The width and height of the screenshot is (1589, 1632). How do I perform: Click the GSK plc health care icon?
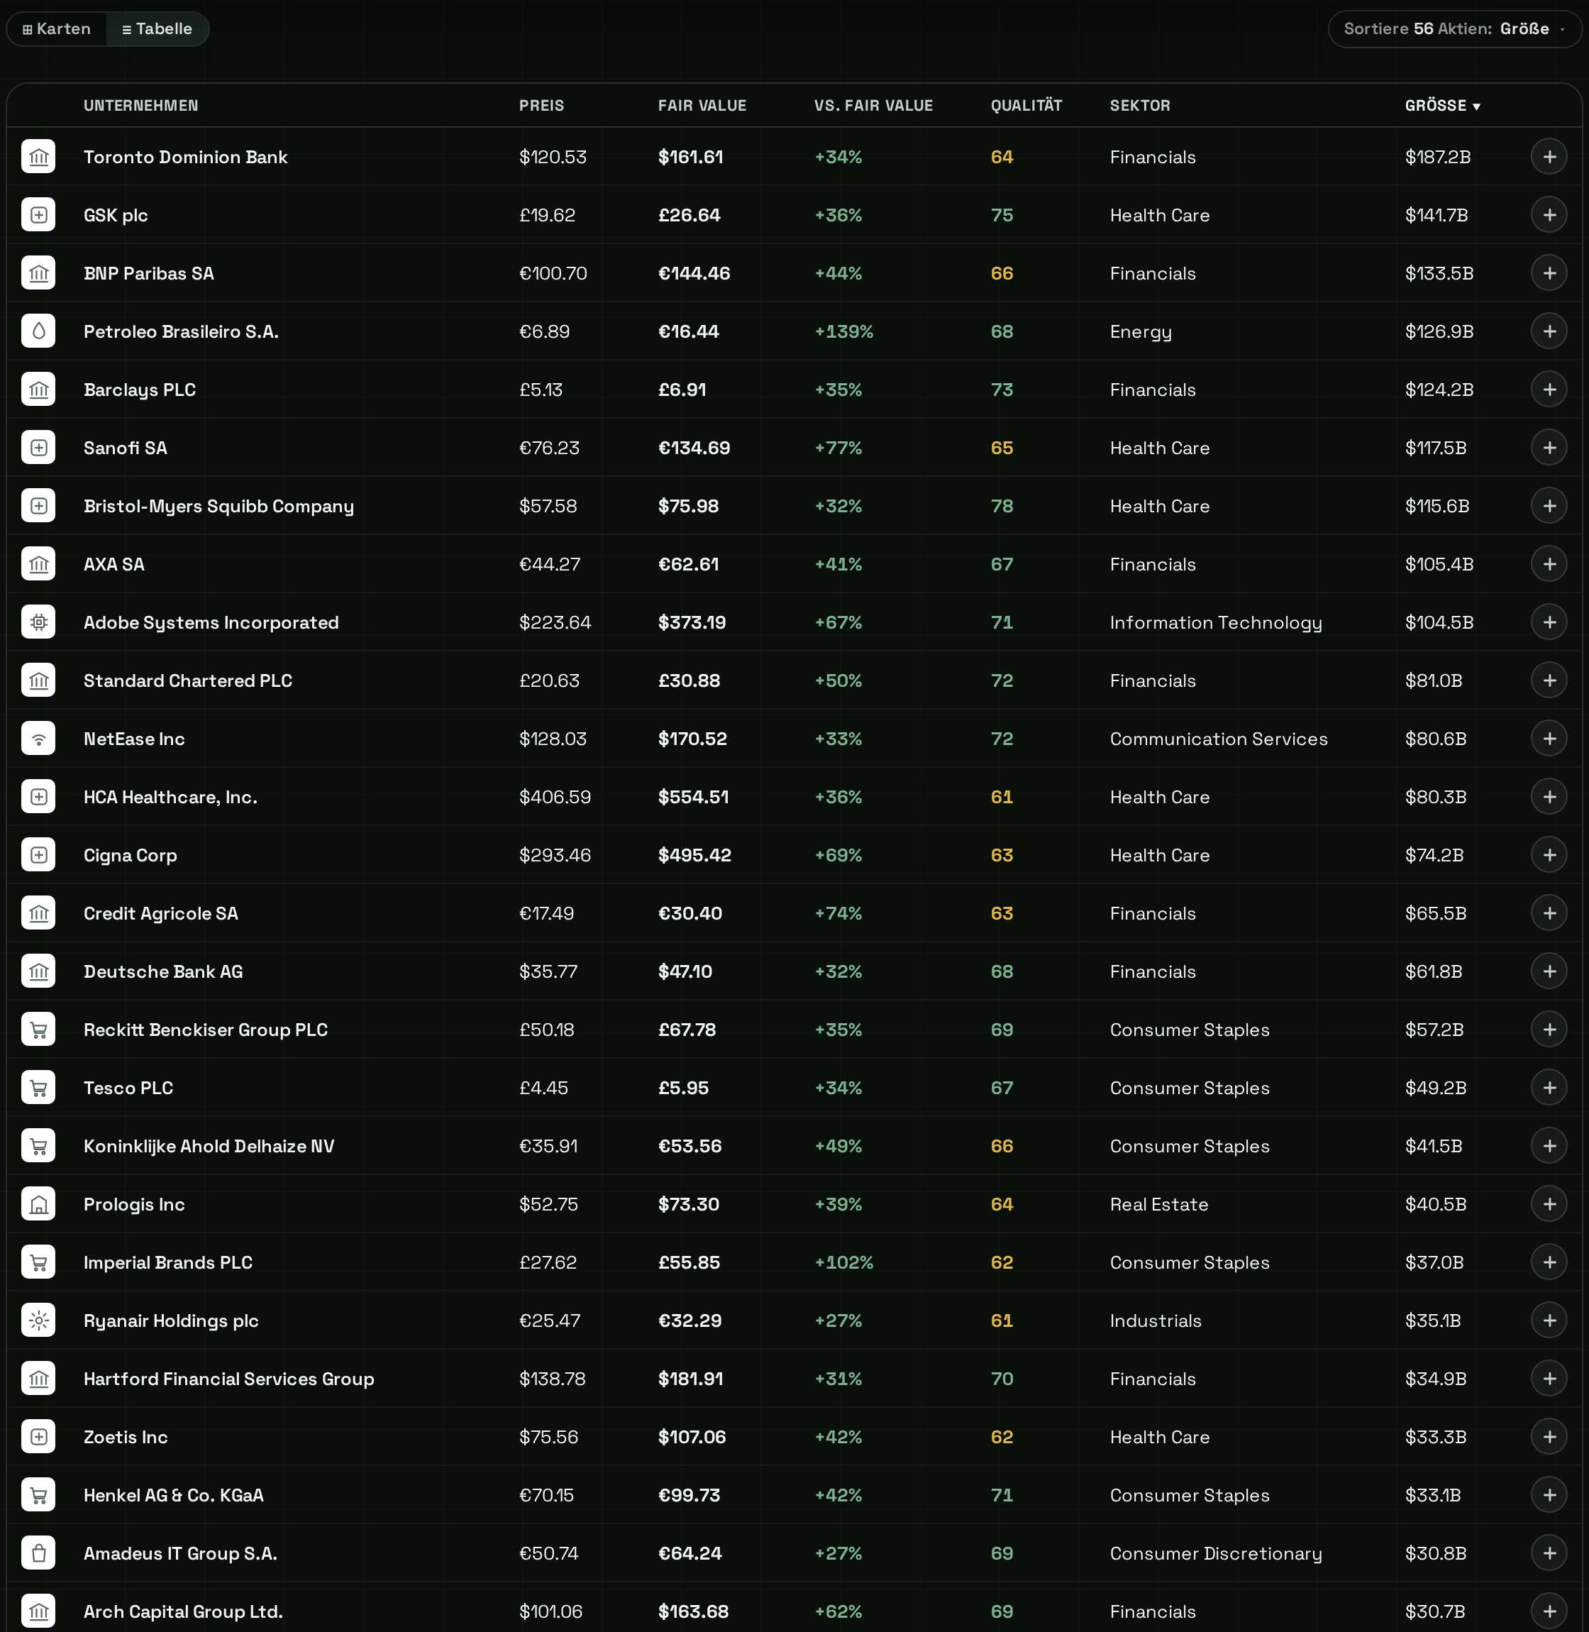click(x=38, y=216)
